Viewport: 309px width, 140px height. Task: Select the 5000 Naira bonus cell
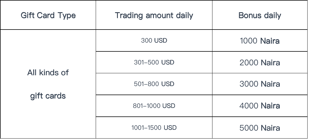coord(260,128)
